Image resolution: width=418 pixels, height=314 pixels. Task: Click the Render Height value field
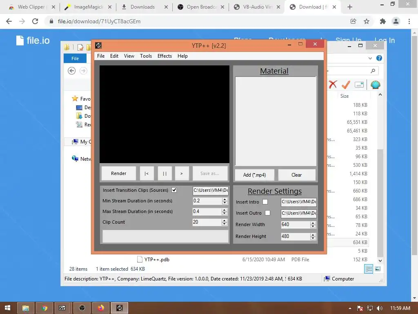pos(296,236)
